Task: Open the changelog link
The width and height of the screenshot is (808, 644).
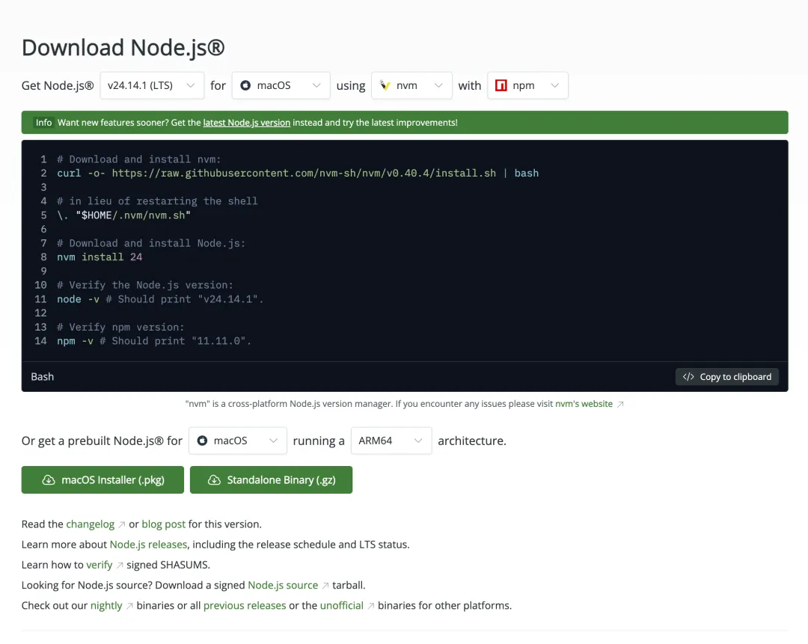Action: pyautogui.click(x=91, y=524)
